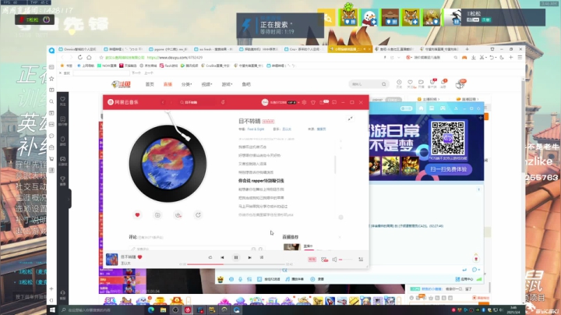Open the trophy icon in Douyu left sidebar
Screen dimensions: 561x315
pos(62,180)
